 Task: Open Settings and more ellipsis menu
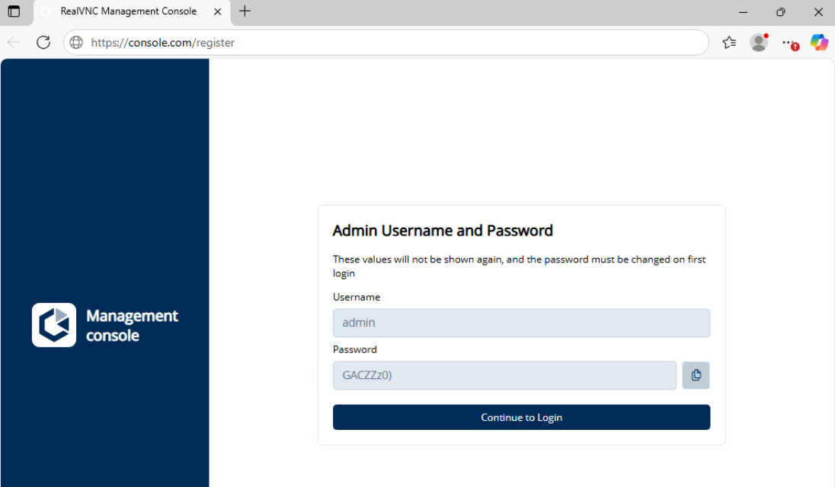[x=789, y=43]
